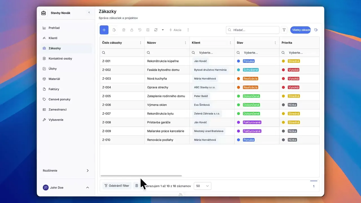Viewport: 361px width, 203px height.
Task: Open the Názov column options menu
Action: click(185, 43)
